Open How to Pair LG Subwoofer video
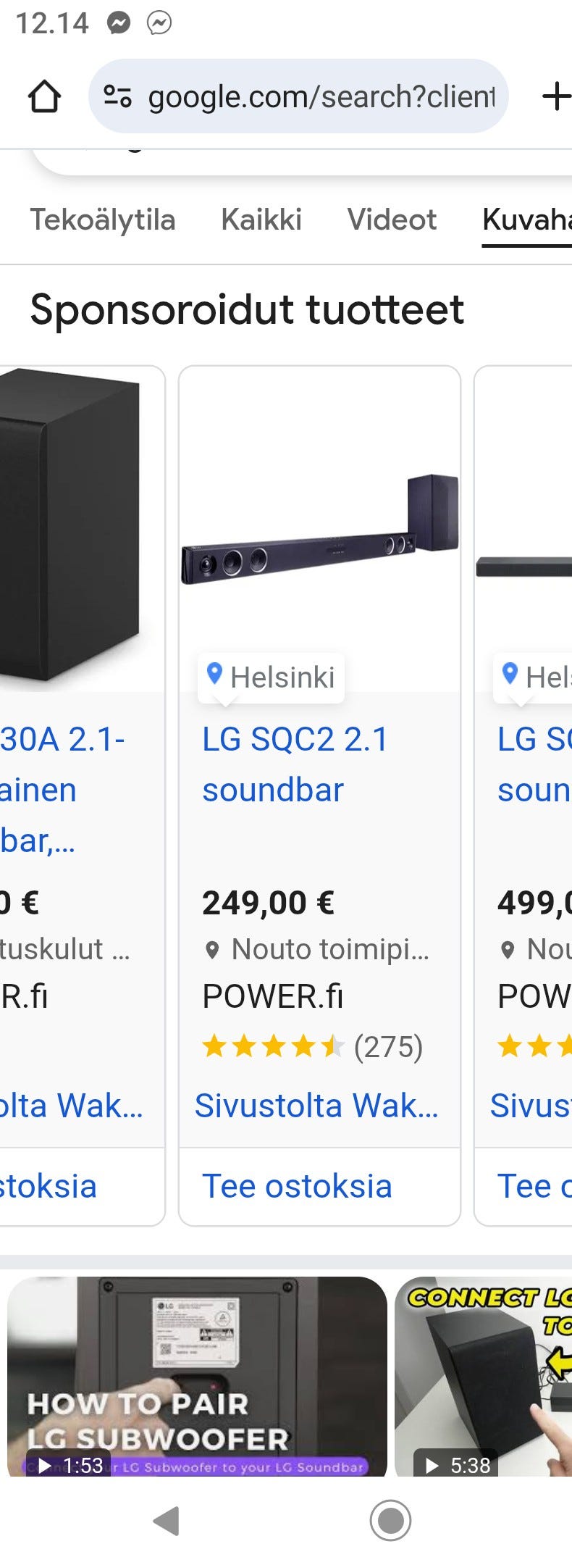The height and width of the screenshot is (1565, 572). pos(197,1377)
